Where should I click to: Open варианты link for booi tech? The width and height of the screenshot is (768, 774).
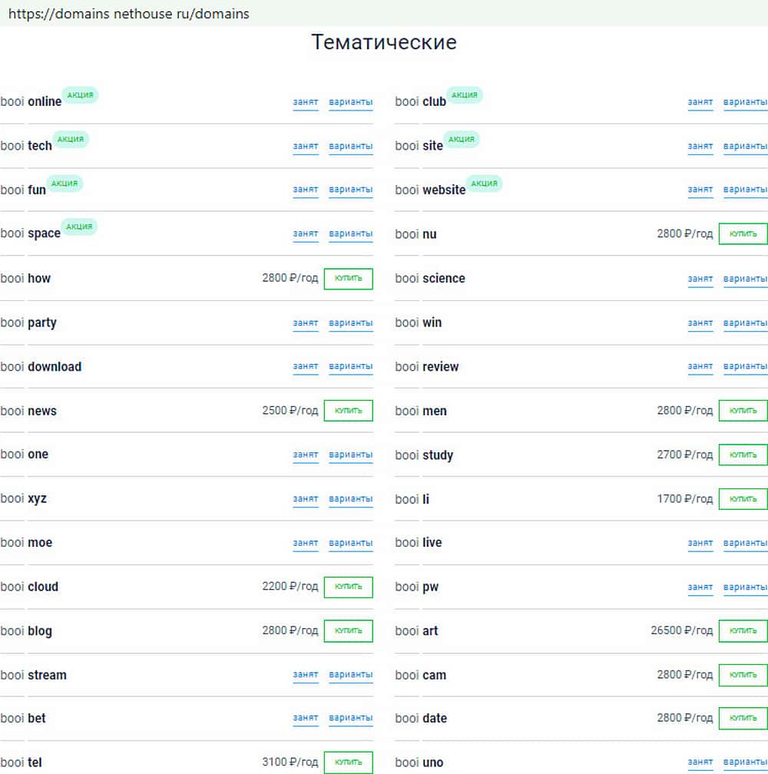click(x=351, y=147)
